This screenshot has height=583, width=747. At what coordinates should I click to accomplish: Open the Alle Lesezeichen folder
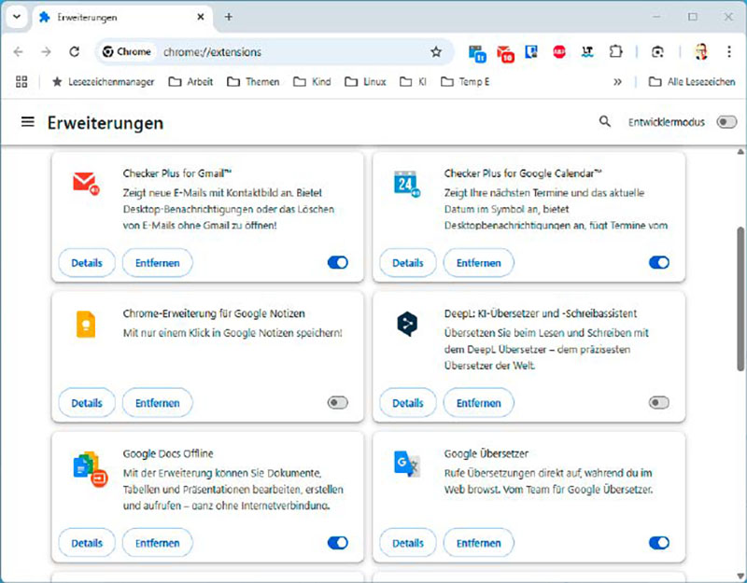[692, 82]
